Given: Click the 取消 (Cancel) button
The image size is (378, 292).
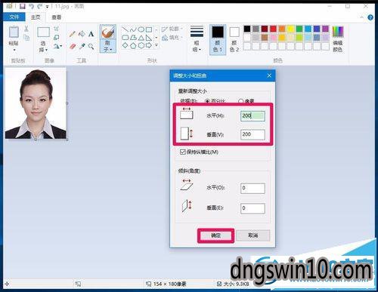Looking at the screenshot, I should 253,235.
